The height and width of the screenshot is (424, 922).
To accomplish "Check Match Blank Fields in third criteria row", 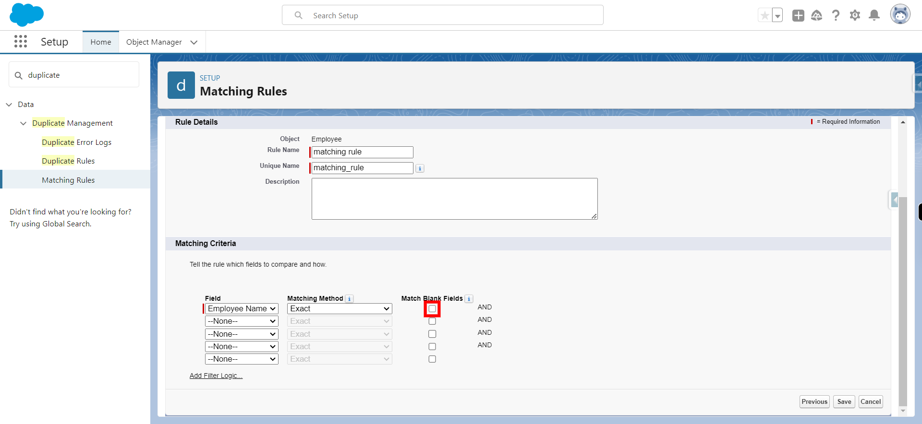I will tap(432, 334).
